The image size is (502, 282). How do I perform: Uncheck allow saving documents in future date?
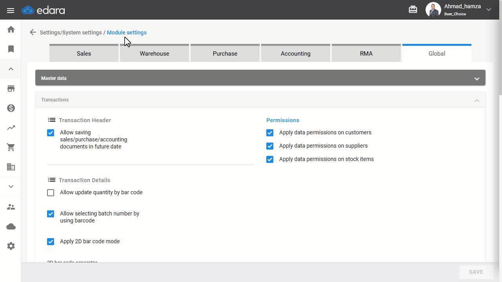pos(51,133)
